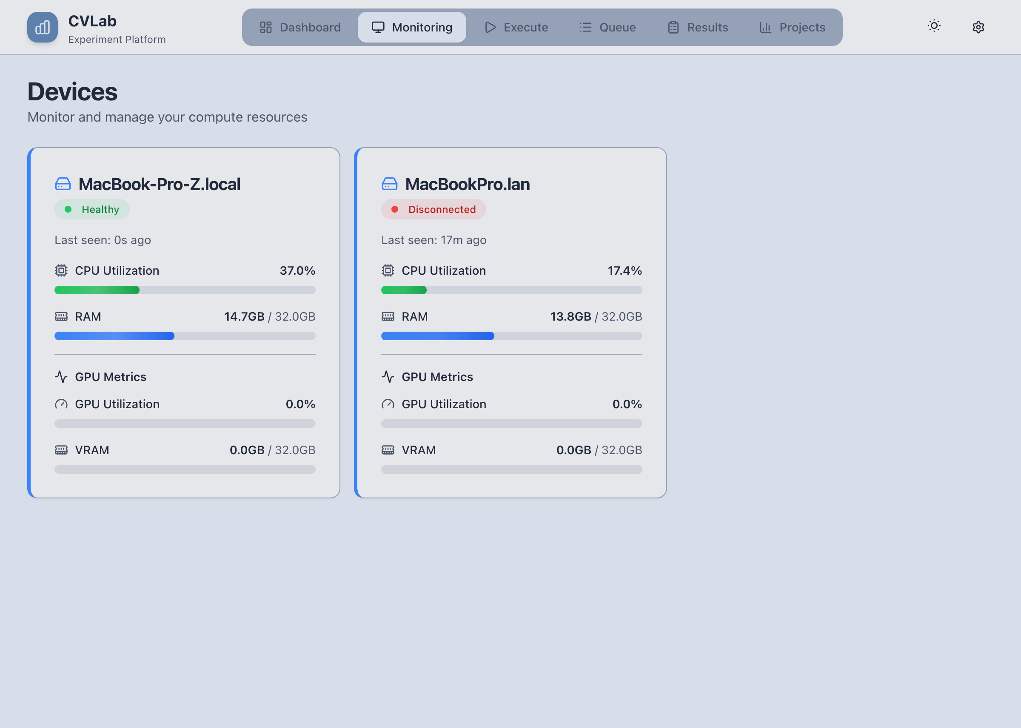Click the VRAM icon on MacBook-Pro-Z.local
The width and height of the screenshot is (1021, 728).
pos(61,450)
